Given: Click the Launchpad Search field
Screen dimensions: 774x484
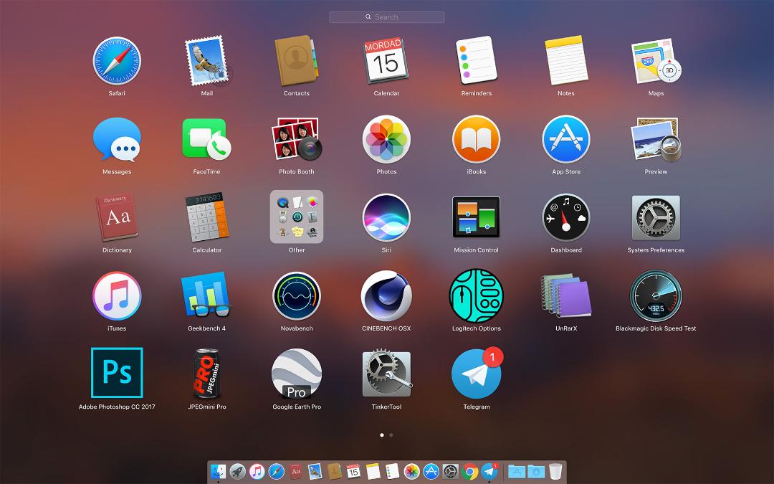Looking at the screenshot, I should click(x=387, y=16).
